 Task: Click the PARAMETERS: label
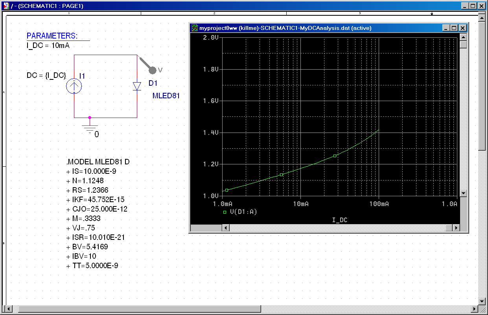pos(52,36)
